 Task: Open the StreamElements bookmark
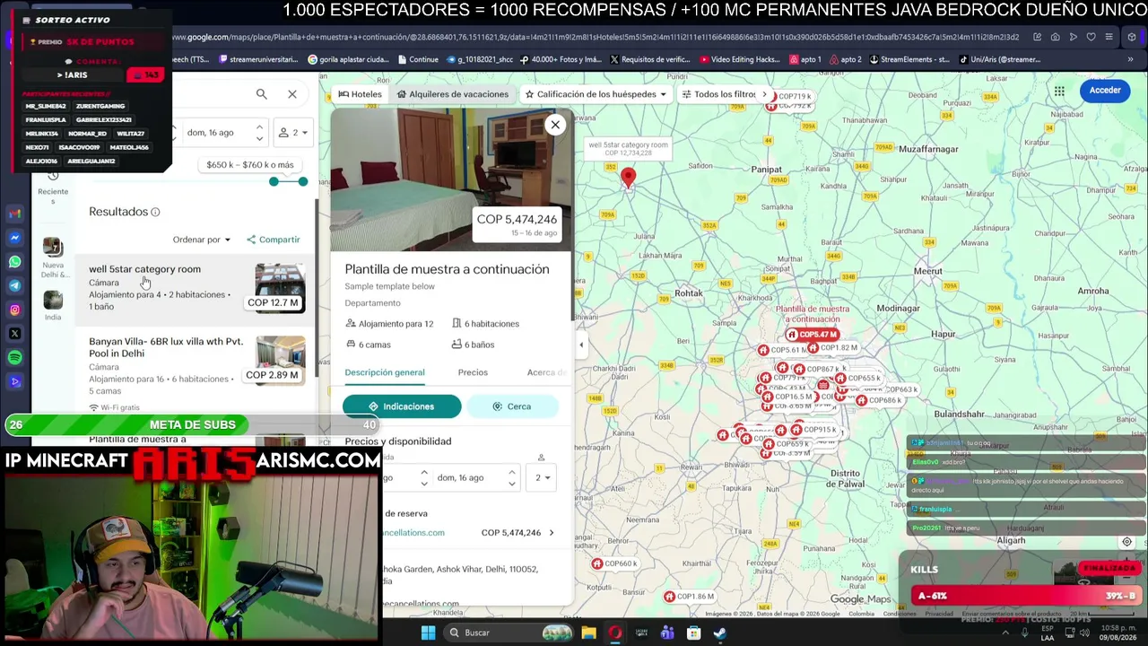click(909, 60)
